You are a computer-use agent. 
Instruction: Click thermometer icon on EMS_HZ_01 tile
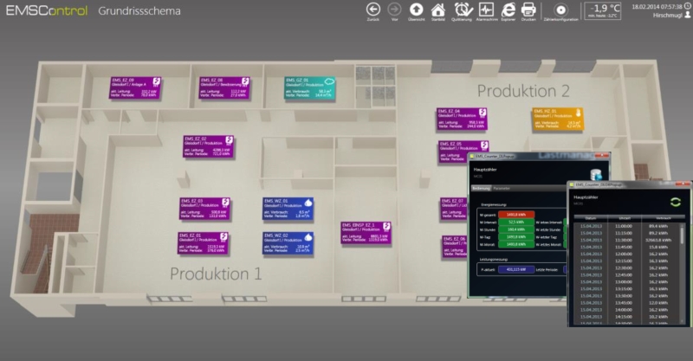(579, 113)
